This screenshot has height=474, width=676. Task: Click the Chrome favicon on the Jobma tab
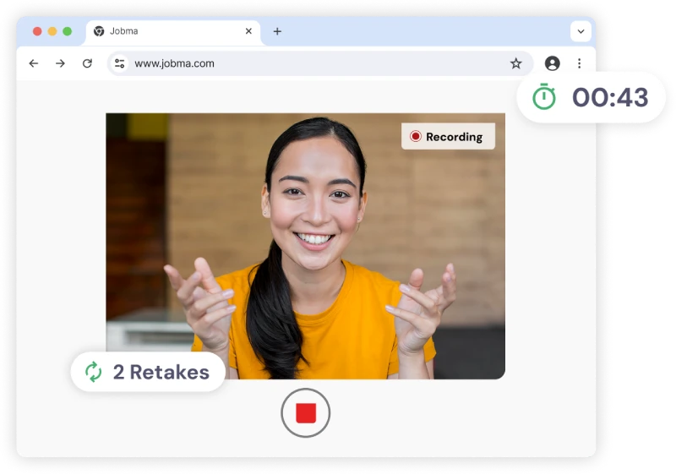tap(99, 31)
